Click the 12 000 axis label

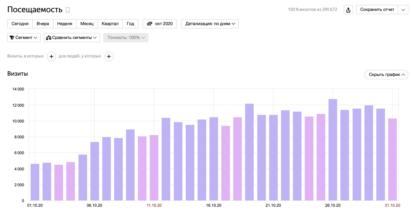[x=18, y=105]
